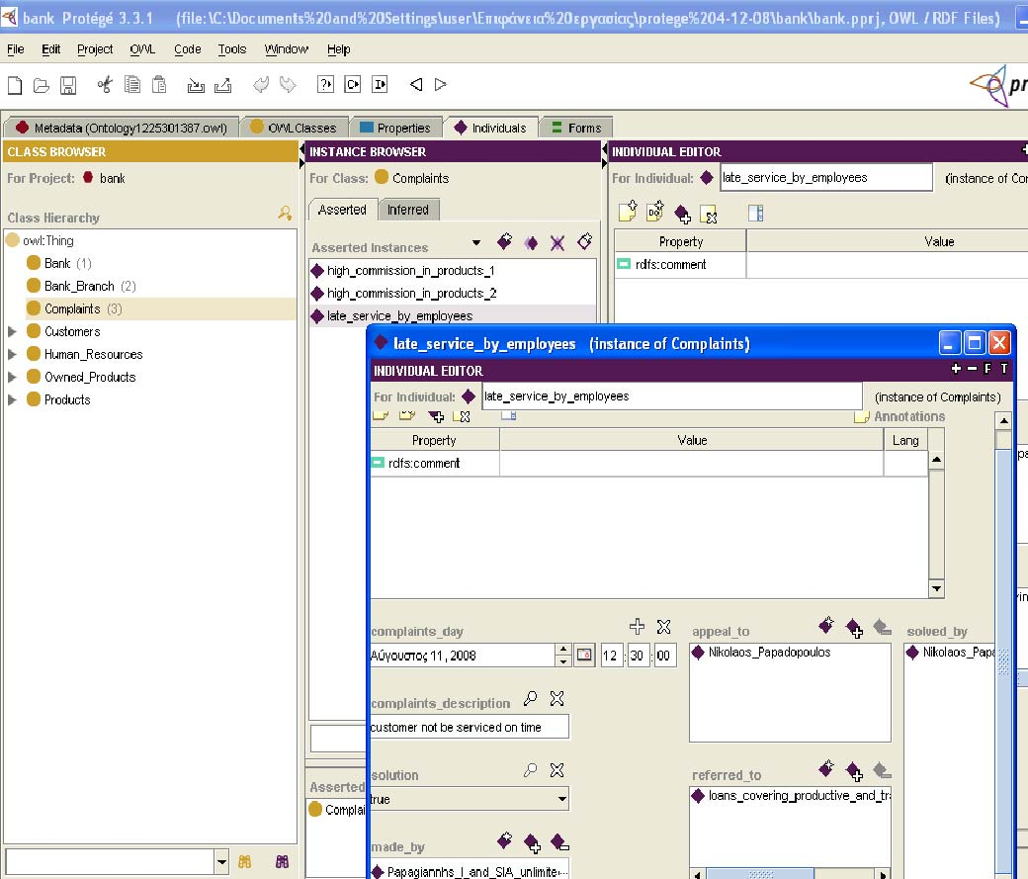Add existing instance to referred_to
This screenshot has width=1028, height=879.
pyautogui.click(x=854, y=771)
